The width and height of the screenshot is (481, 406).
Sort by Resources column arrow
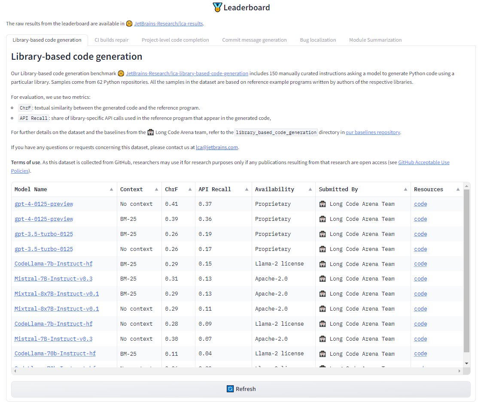458,189
